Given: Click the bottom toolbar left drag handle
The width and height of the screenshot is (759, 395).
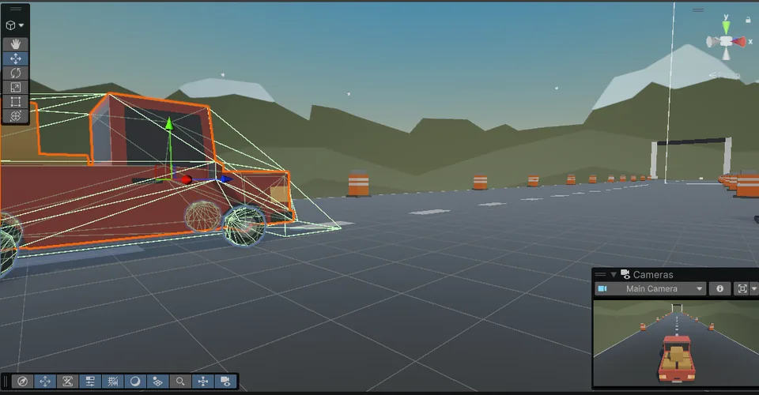Looking at the screenshot, I should (6, 382).
